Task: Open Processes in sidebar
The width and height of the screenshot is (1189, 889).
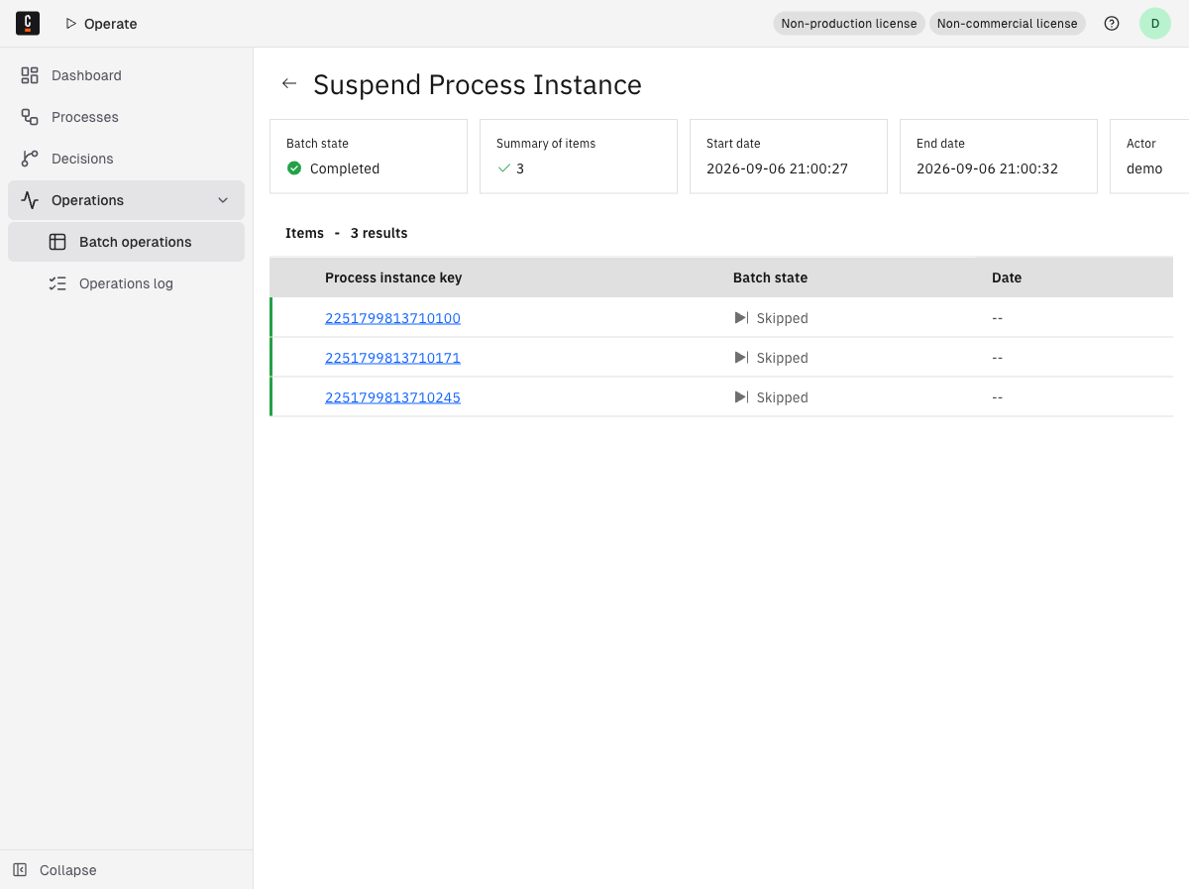Action: pos(126,117)
